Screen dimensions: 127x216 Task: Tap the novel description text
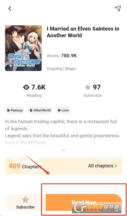coord(62,132)
